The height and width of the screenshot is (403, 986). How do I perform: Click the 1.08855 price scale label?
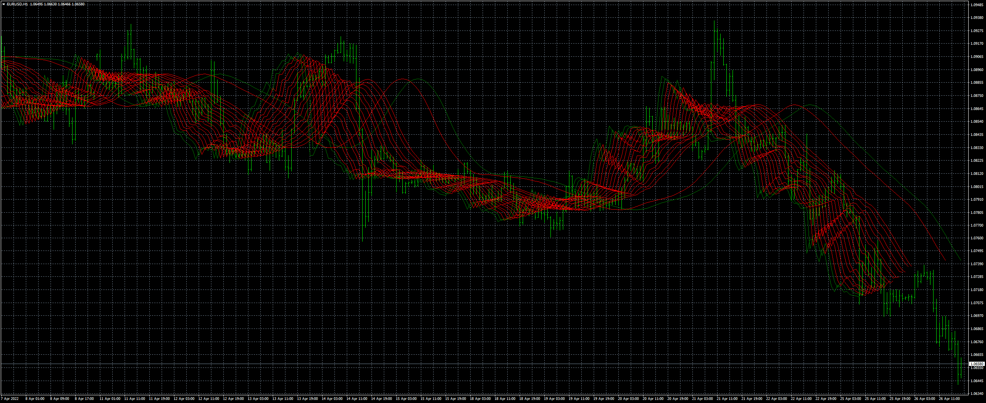[977, 83]
